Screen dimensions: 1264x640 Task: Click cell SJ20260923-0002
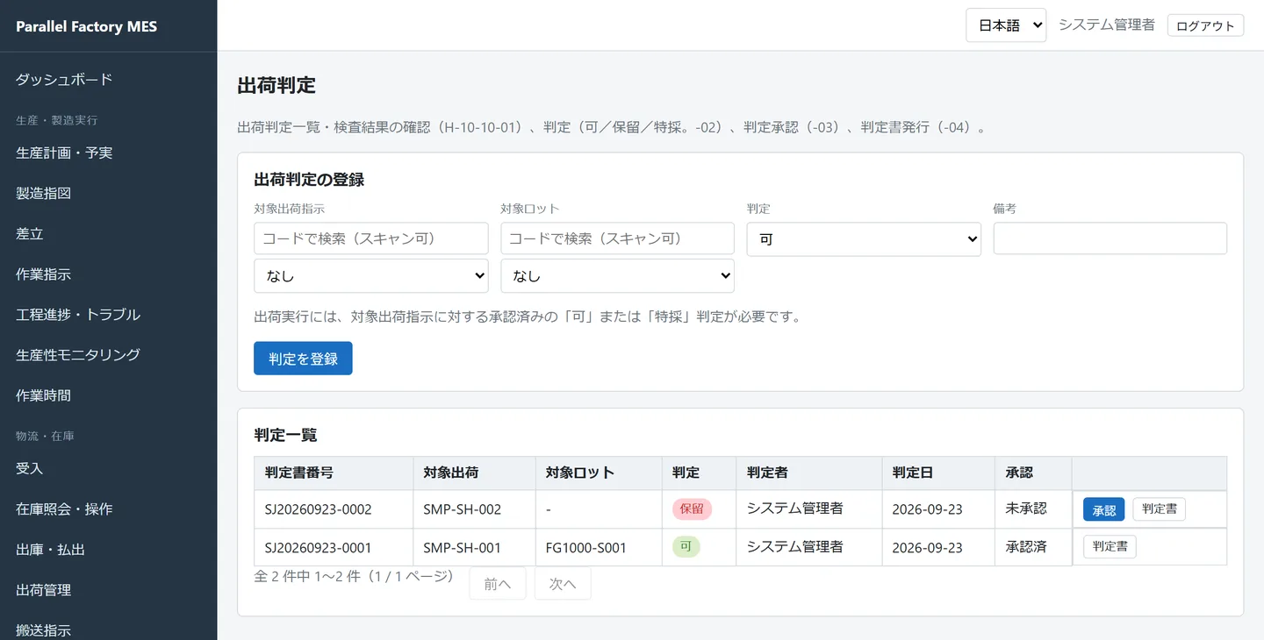[x=334, y=509]
